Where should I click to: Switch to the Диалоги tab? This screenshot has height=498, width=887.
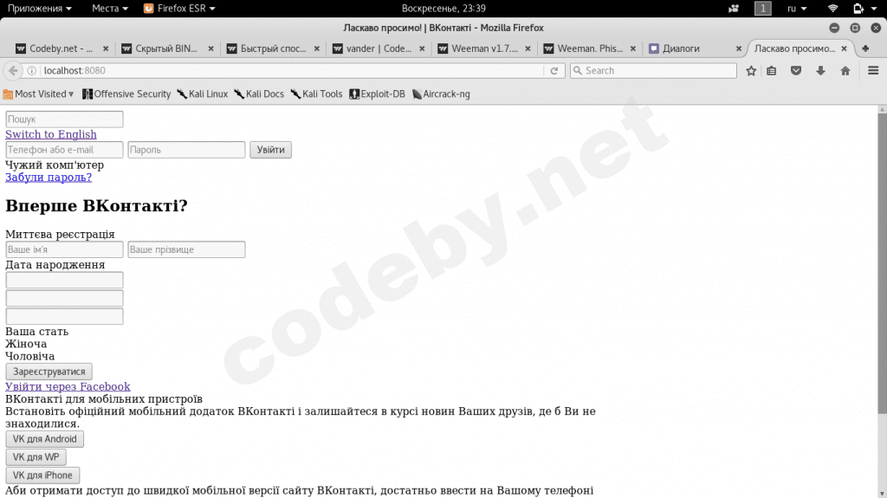click(x=695, y=49)
